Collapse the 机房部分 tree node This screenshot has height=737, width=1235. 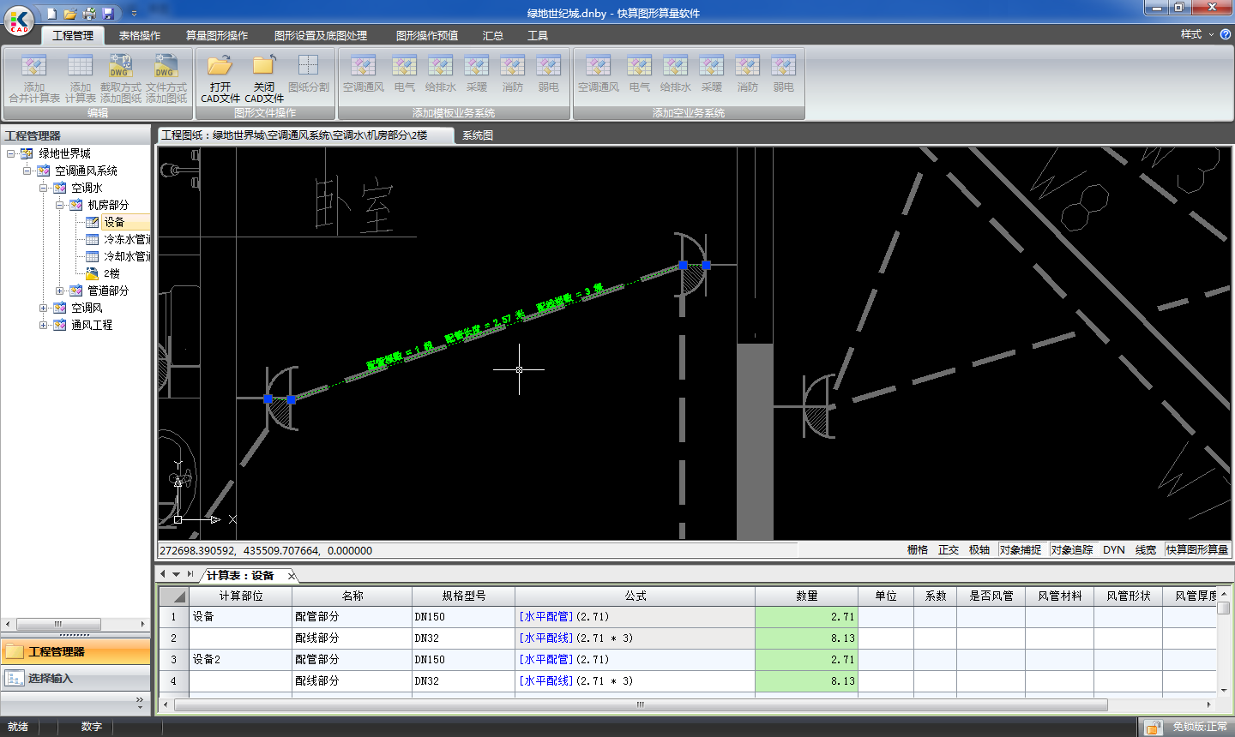(x=59, y=205)
